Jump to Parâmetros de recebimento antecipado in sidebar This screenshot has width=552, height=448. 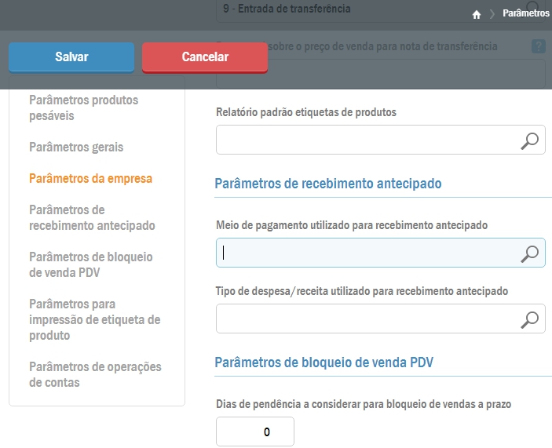click(92, 217)
